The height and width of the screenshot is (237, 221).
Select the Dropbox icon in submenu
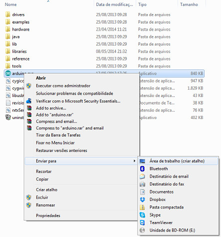click(142, 199)
